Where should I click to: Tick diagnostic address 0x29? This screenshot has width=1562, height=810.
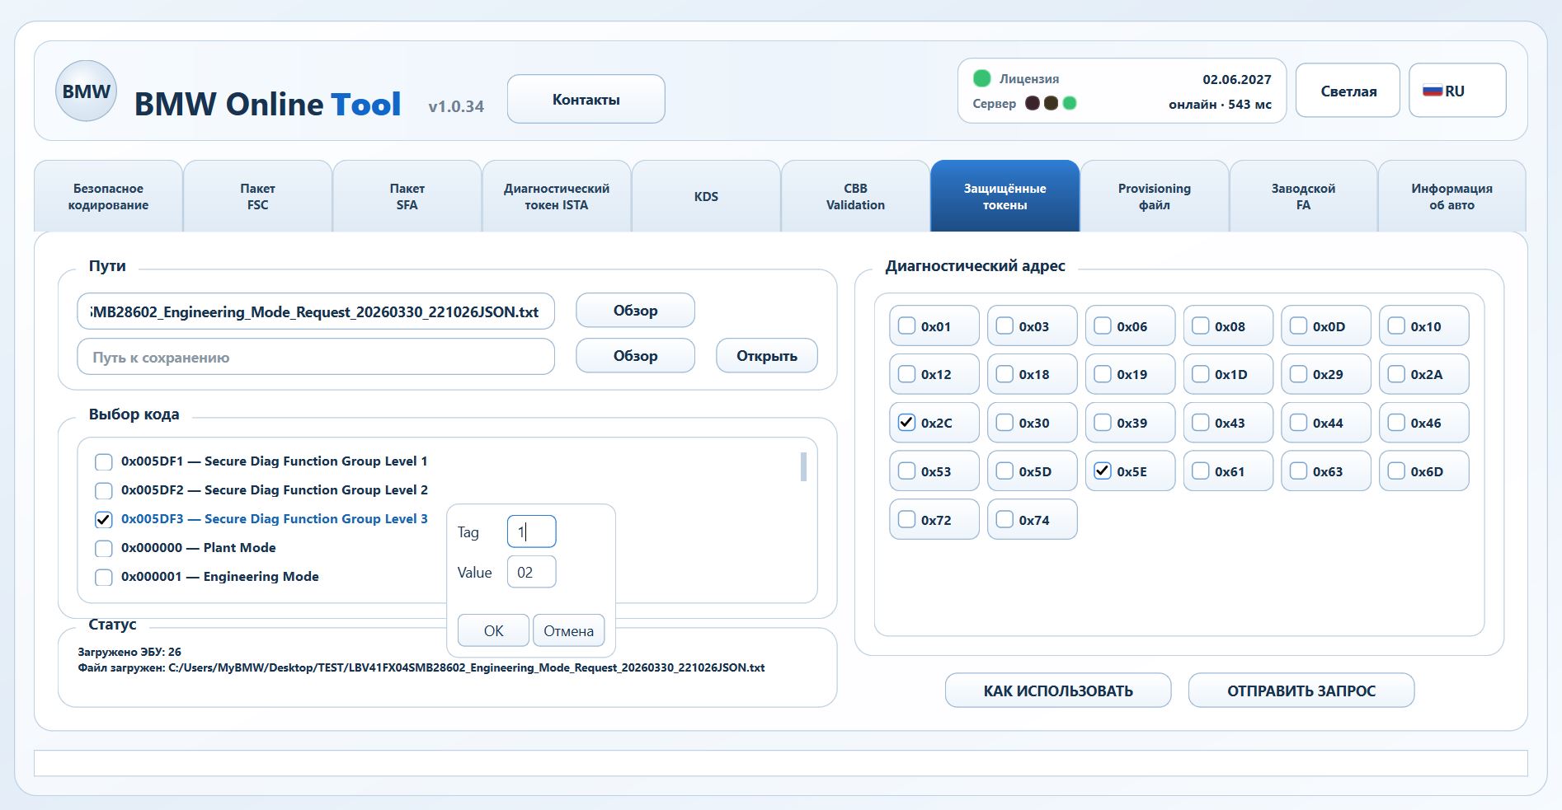[x=1298, y=373]
